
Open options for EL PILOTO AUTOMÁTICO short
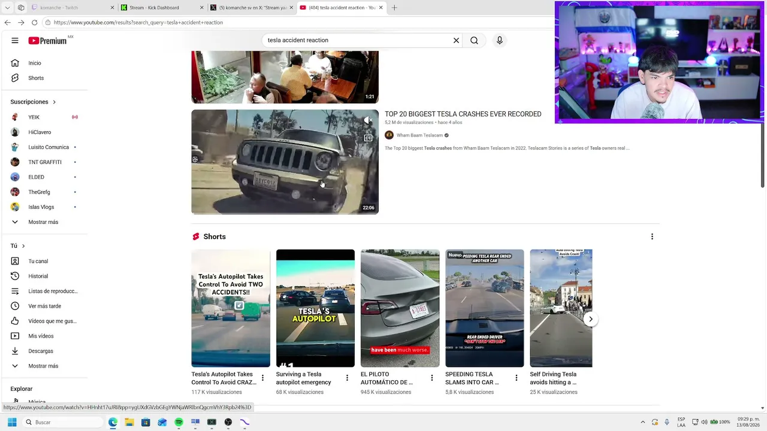point(432,378)
